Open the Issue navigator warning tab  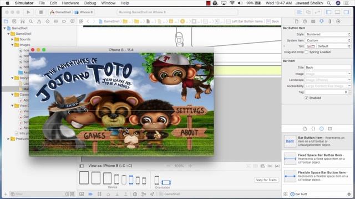point(39,22)
